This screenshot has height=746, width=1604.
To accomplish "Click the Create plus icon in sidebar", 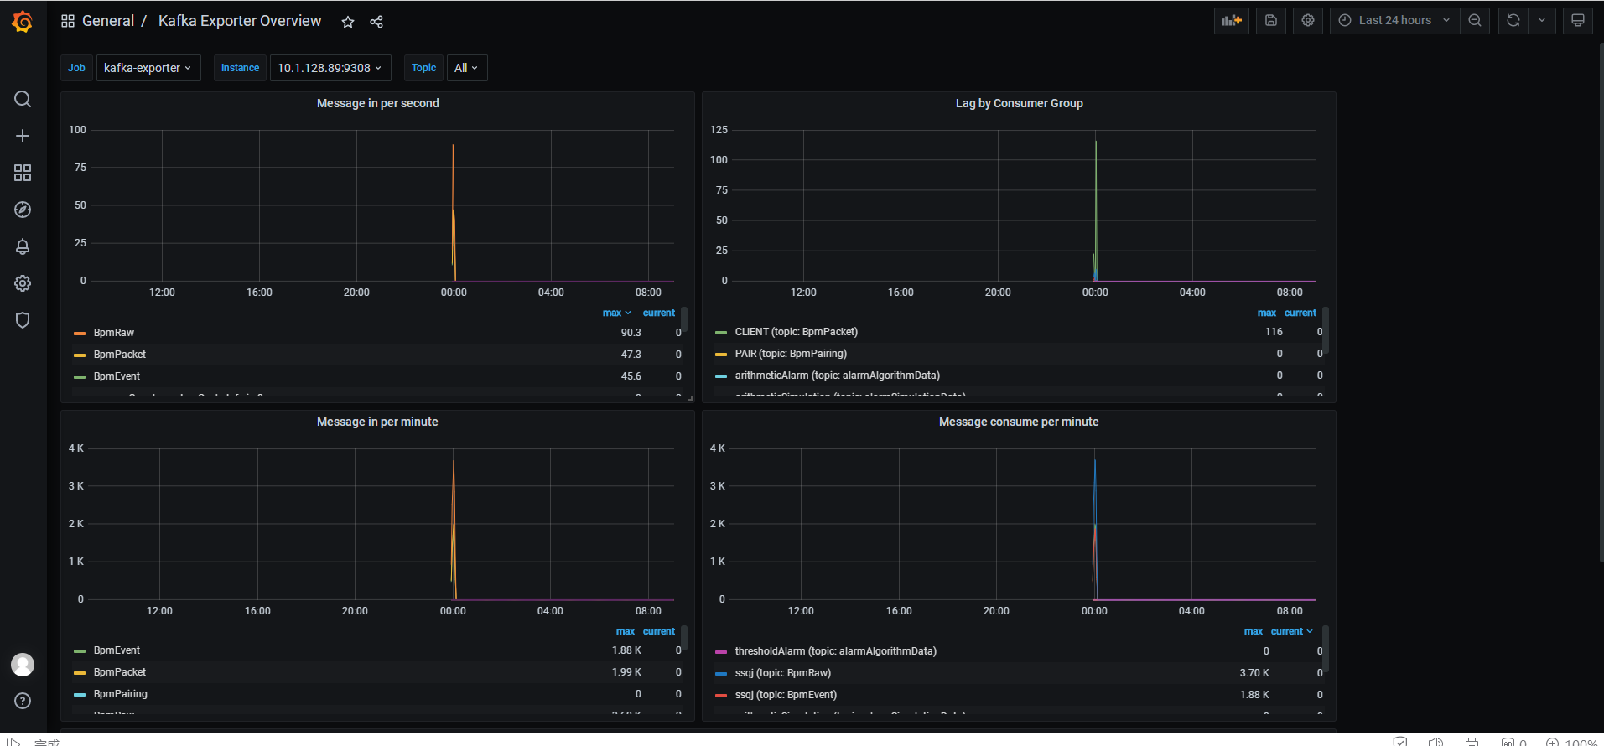I will point(23,136).
